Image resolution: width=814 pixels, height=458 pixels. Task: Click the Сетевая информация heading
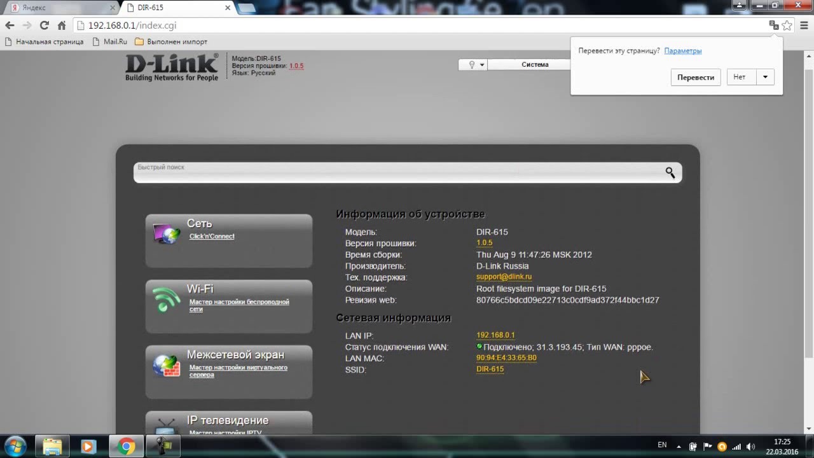(394, 318)
